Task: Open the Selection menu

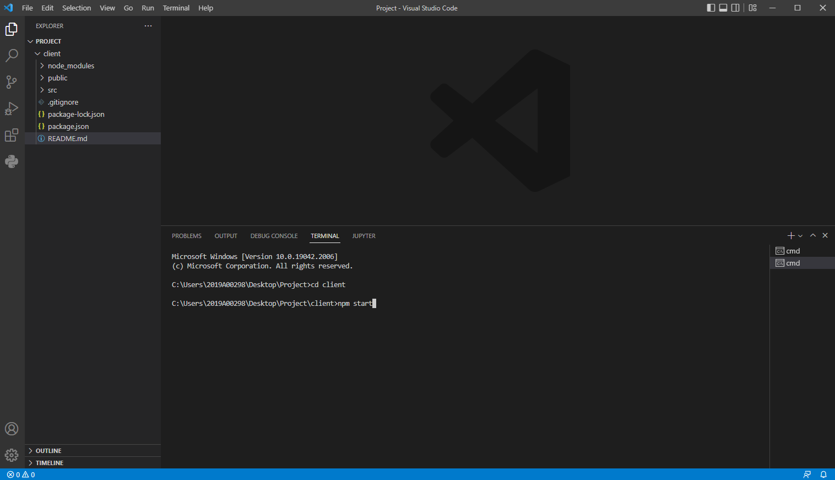Action: [x=77, y=8]
